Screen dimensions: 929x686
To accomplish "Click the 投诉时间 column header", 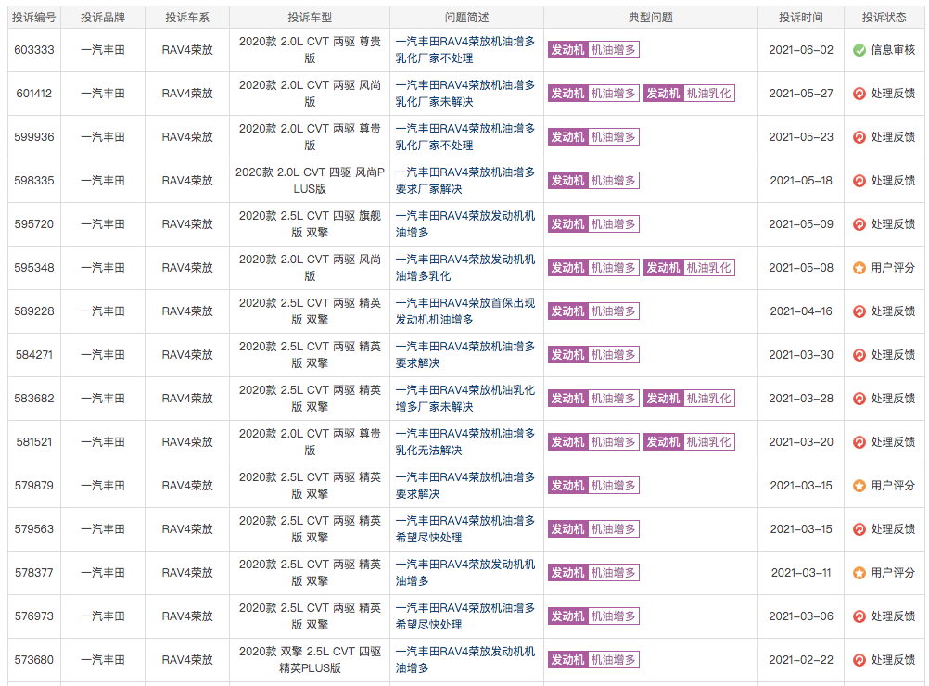I will click(801, 18).
